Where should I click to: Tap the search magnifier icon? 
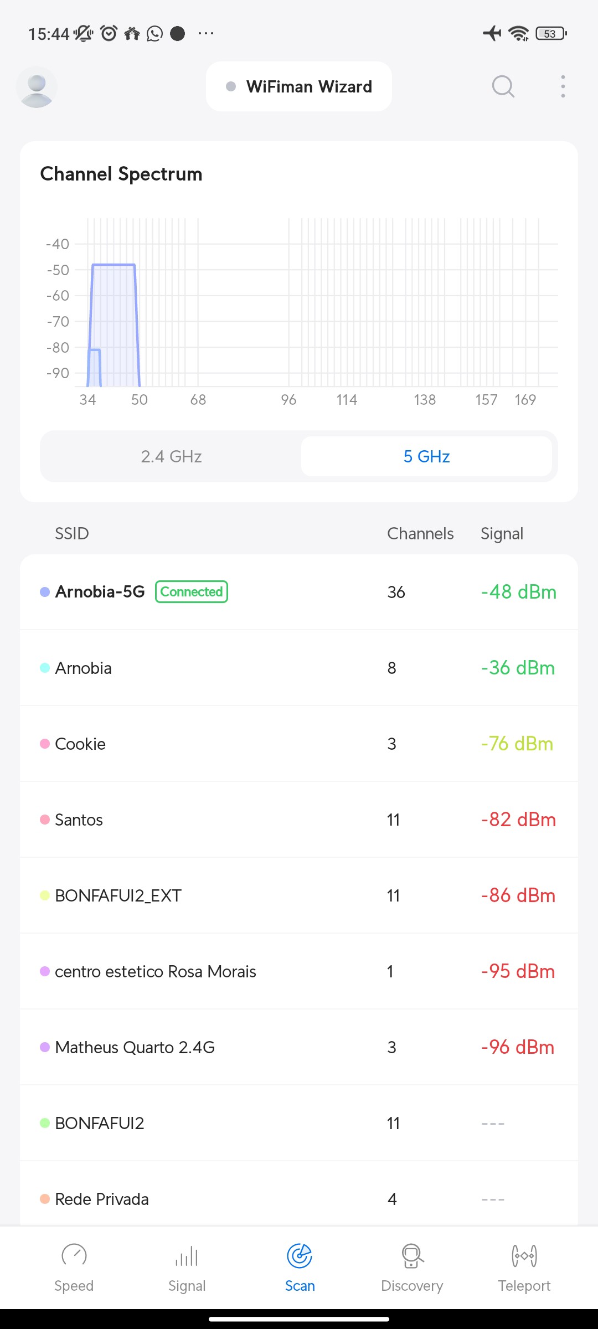pos(503,86)
